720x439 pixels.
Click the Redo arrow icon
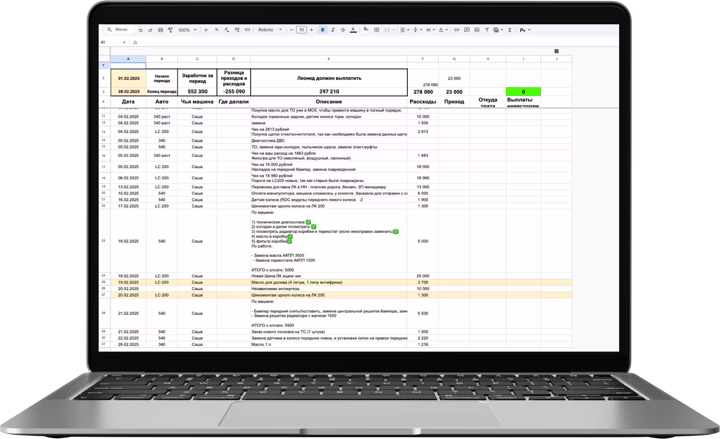tap(150, 30)
